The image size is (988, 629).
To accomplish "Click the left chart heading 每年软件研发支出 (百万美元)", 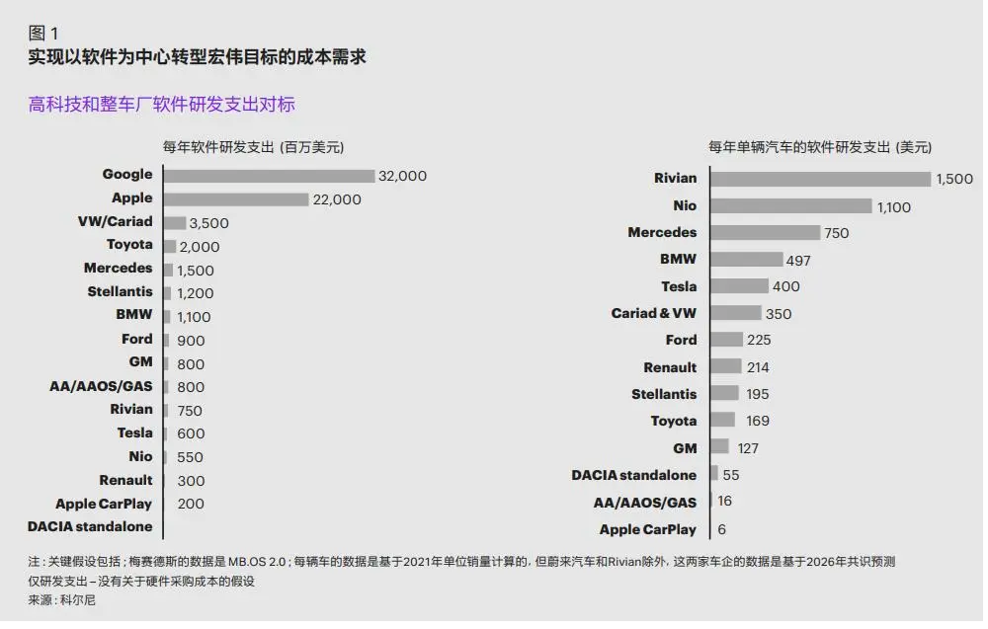I will [253, 147].
